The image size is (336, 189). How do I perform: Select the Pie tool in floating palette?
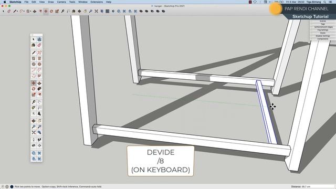coord(39,76)
